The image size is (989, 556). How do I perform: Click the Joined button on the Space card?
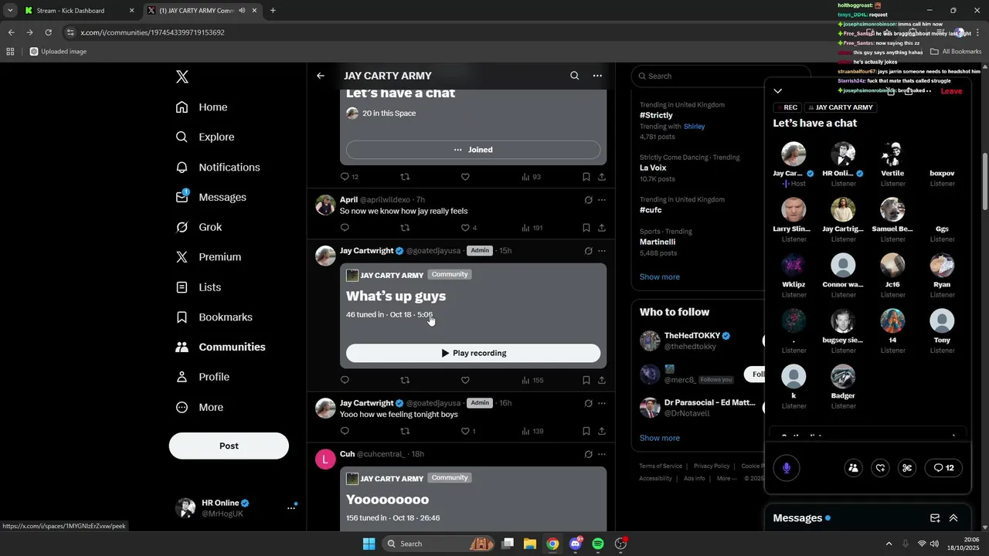coord(473,150)
